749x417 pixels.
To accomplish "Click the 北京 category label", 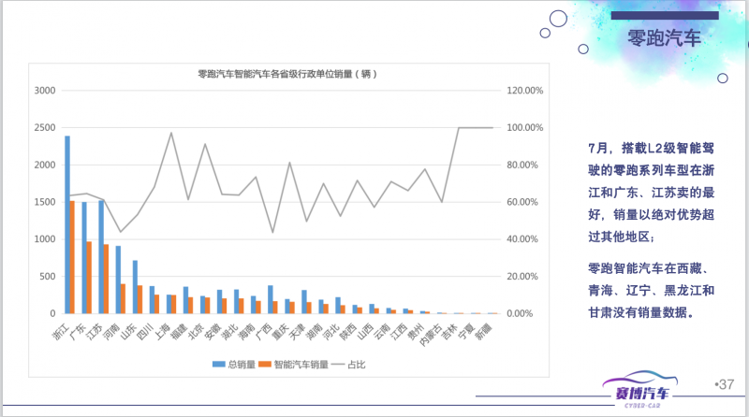I will click(x=196, y=331).
